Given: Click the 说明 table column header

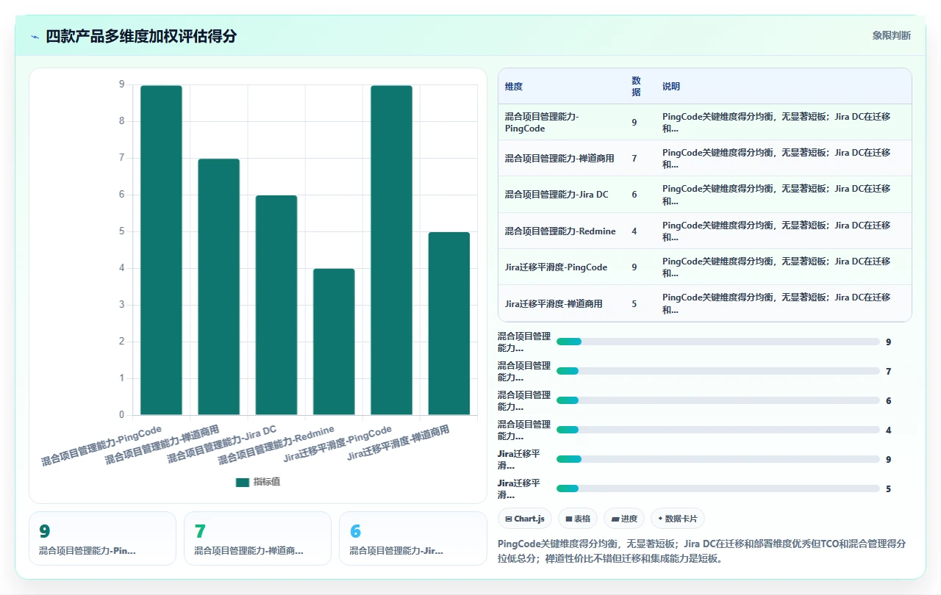Looking at the screenshot, I should click(x=671, y=86).
